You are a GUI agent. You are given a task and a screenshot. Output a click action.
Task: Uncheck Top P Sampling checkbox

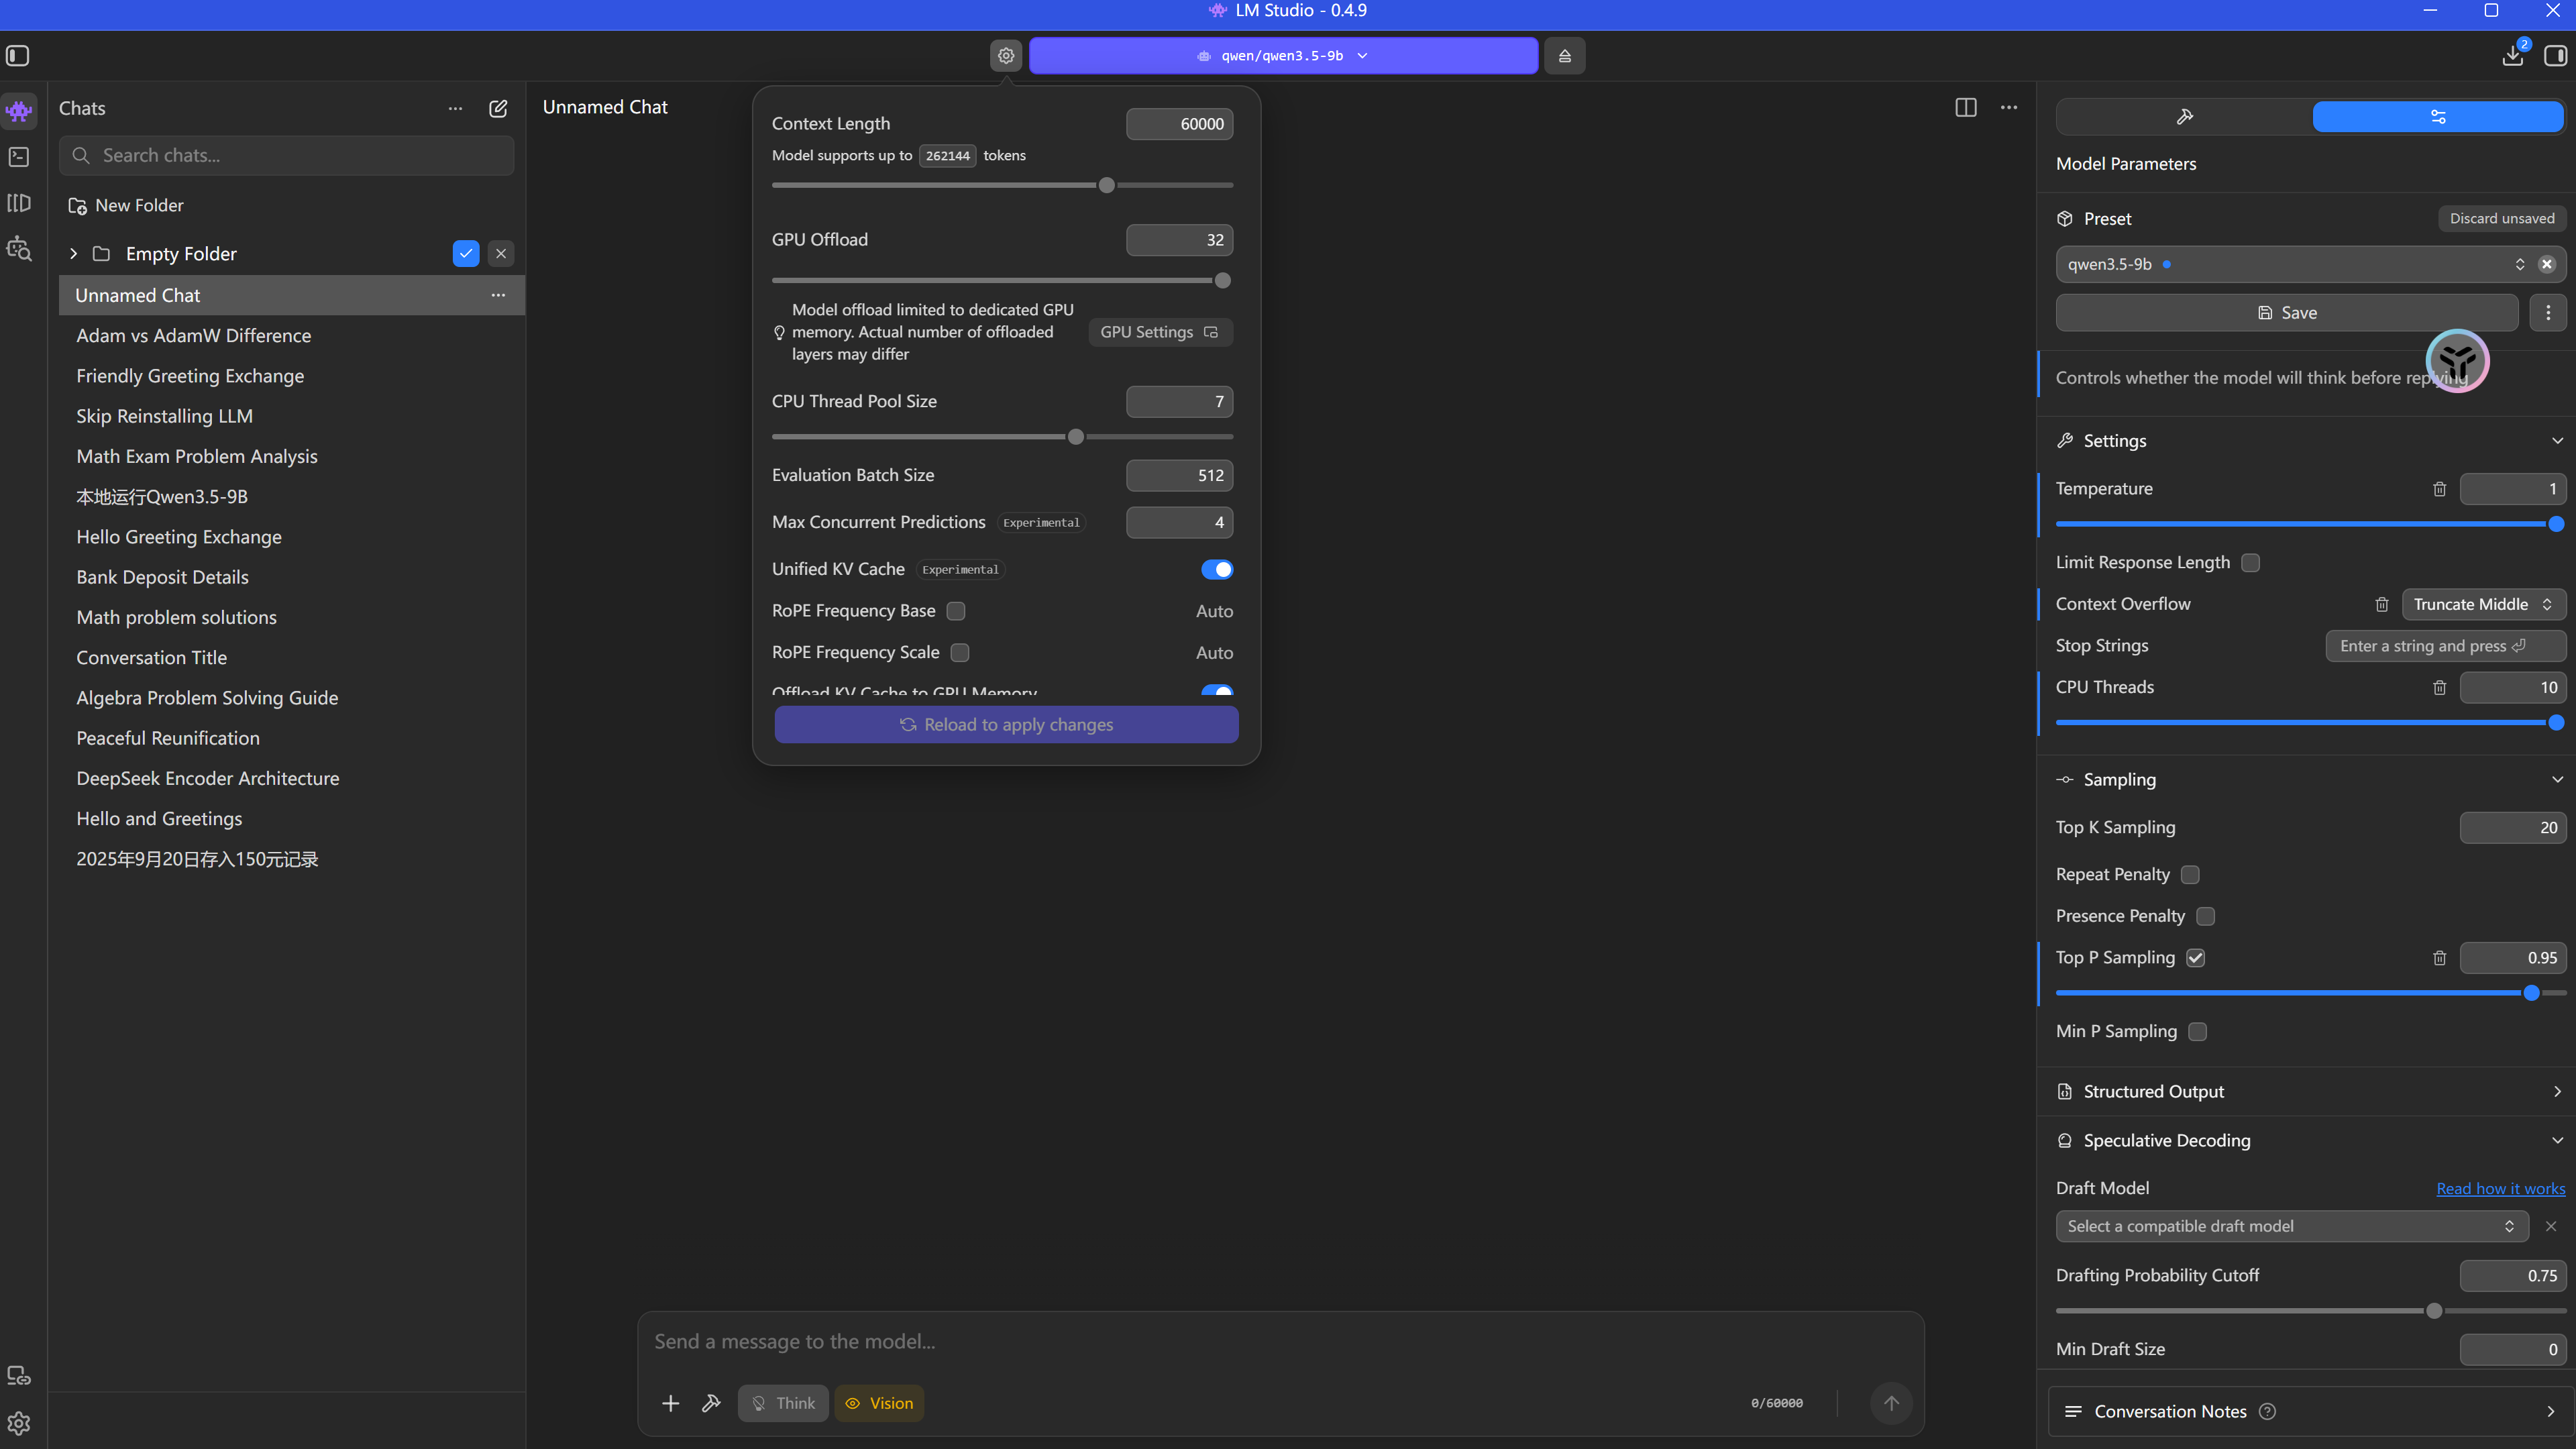tap(2196, 958)
